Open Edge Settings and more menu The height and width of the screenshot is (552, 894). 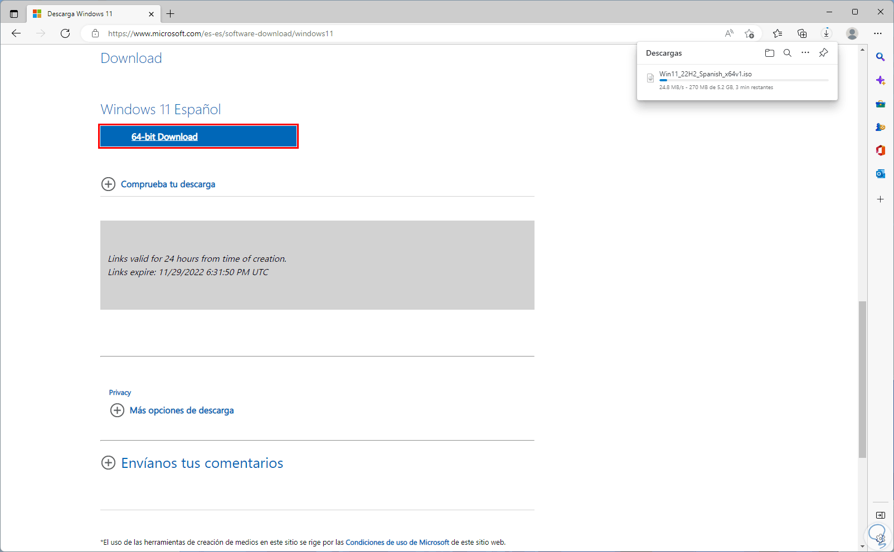[x=878, y=33]
